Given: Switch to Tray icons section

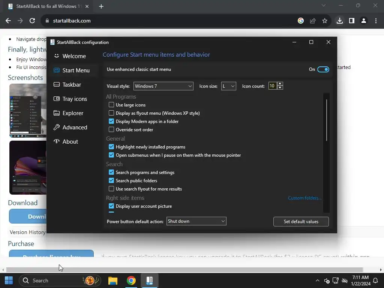Looking at the screenshot, I should [75, 99].
